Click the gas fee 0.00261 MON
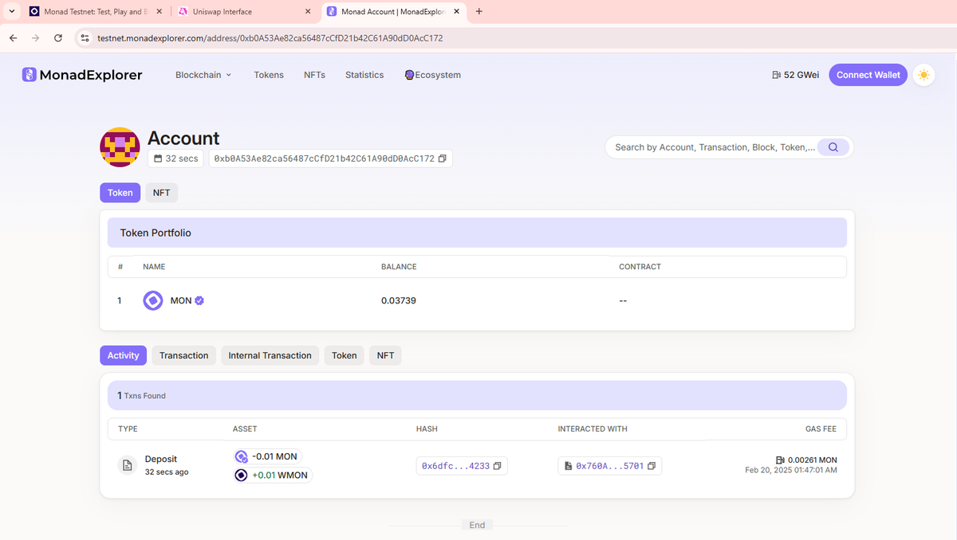Screen dimensions: 957x540 coord(812,460)
